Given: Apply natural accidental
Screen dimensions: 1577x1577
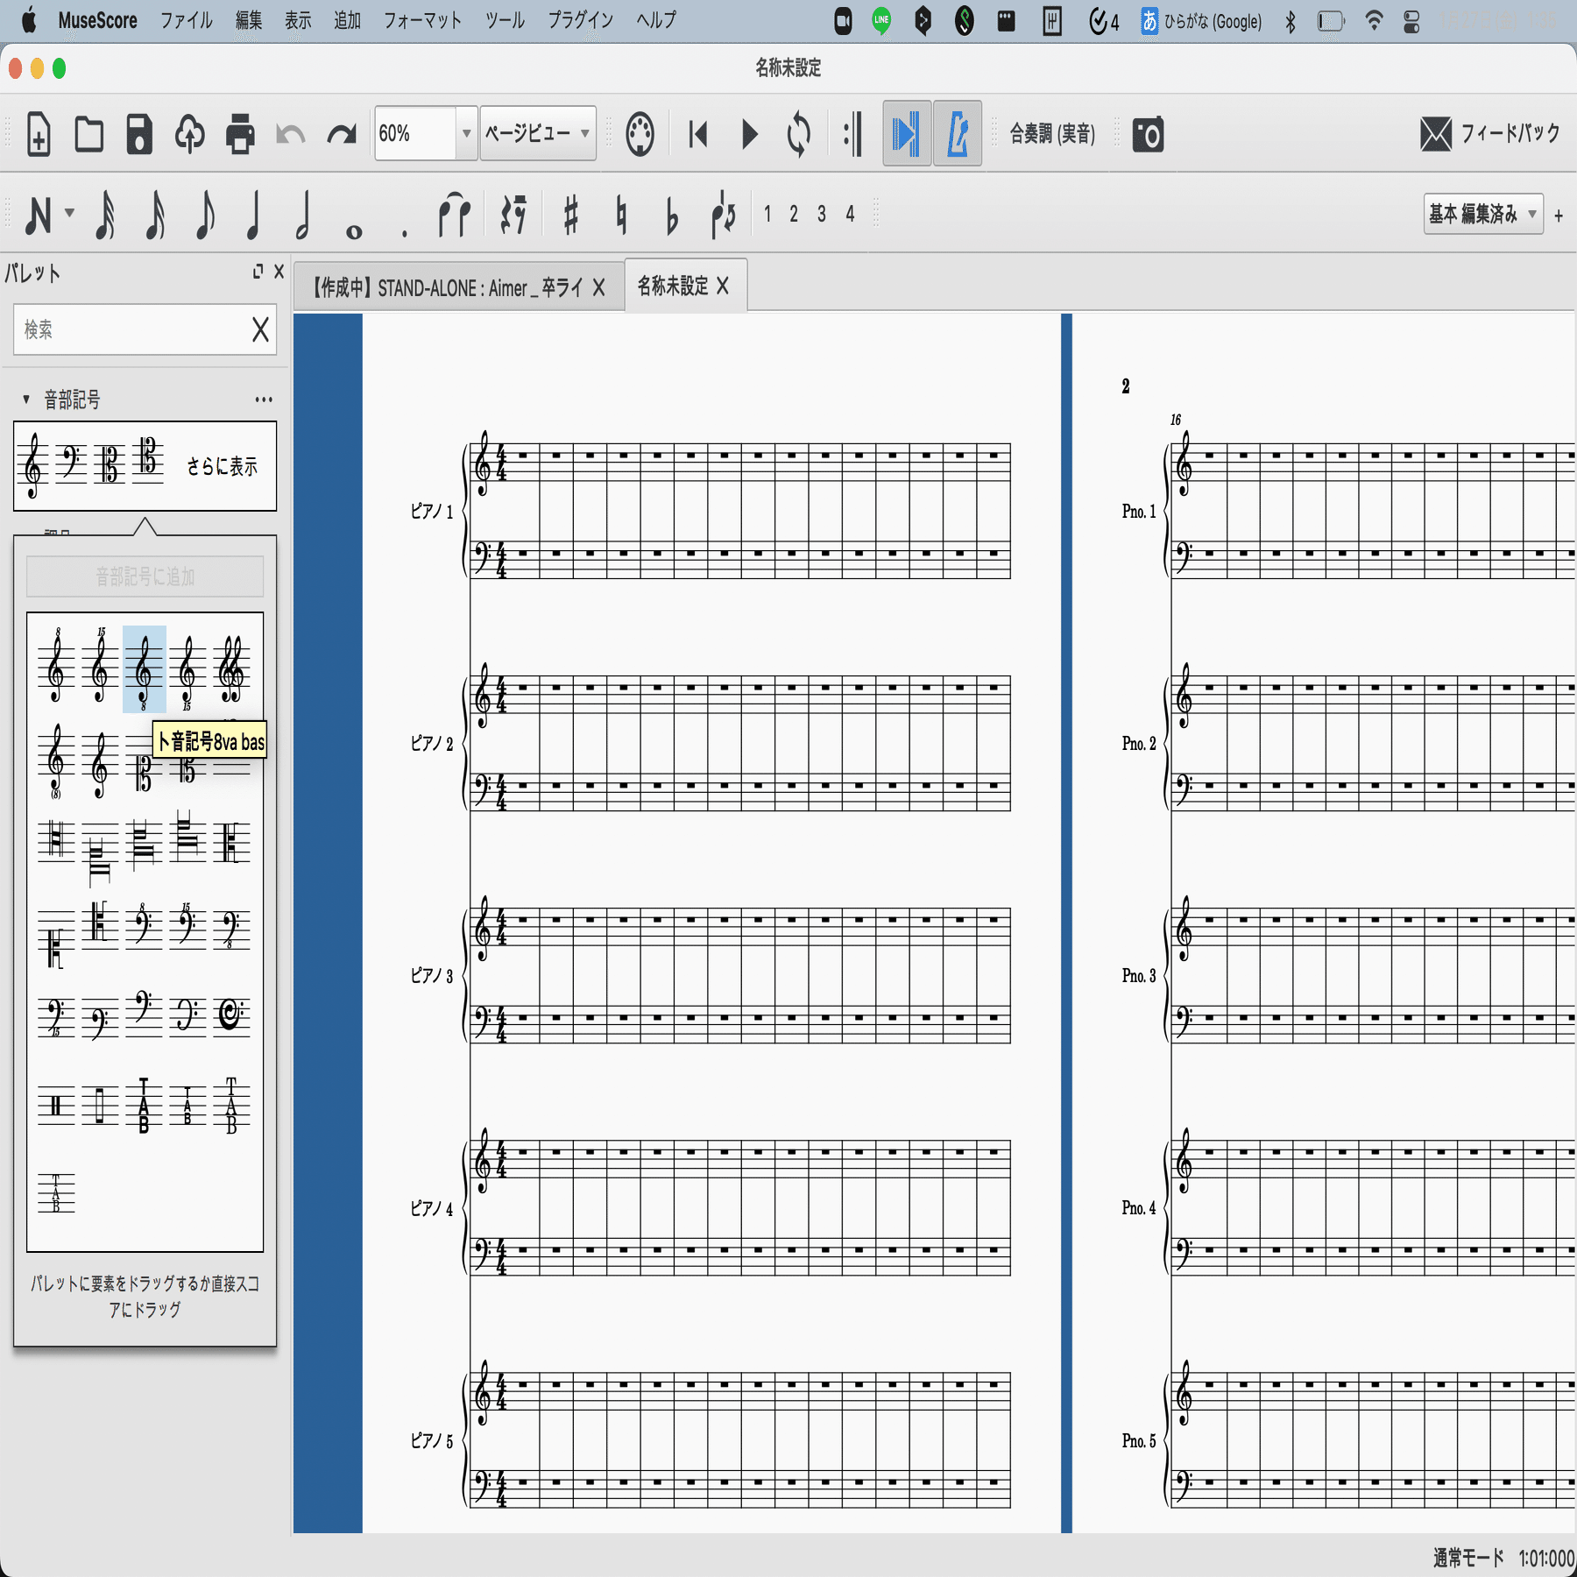Looking at the screenshot, I should [621, 216].
